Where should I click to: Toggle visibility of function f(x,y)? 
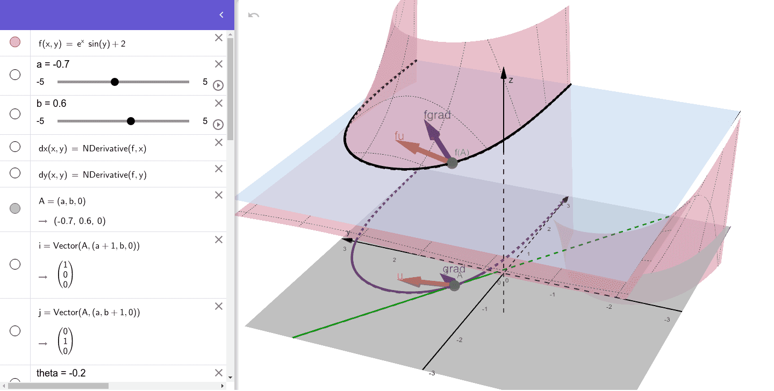[x=15, y=41]
